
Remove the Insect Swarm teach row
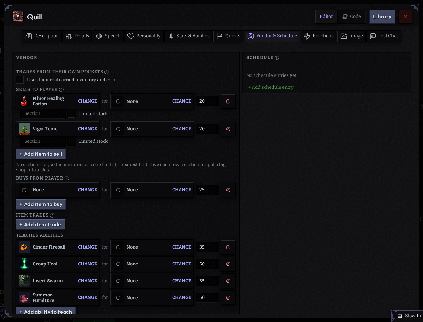(228, 281)
